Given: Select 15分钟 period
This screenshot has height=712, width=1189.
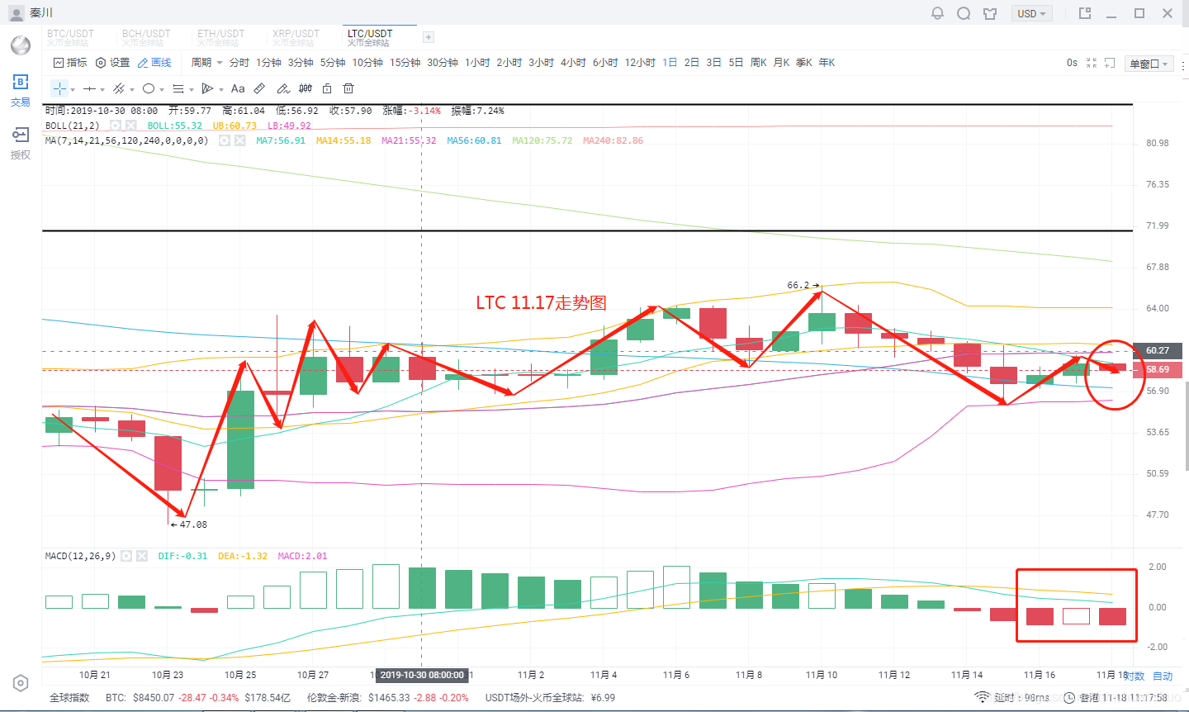Looking at the screenshot, I should click(x=405, y=63).
